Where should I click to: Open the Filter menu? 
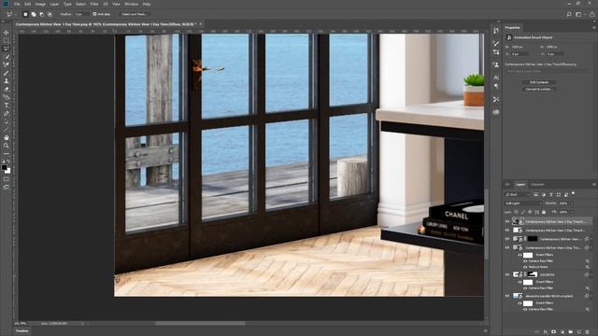(94, 4)
